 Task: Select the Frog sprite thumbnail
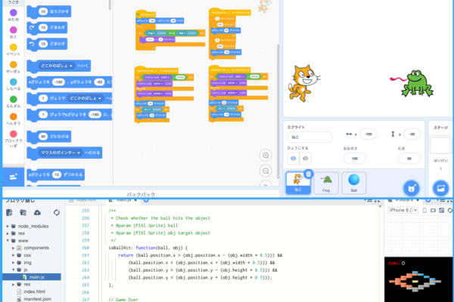click(326, 181)
